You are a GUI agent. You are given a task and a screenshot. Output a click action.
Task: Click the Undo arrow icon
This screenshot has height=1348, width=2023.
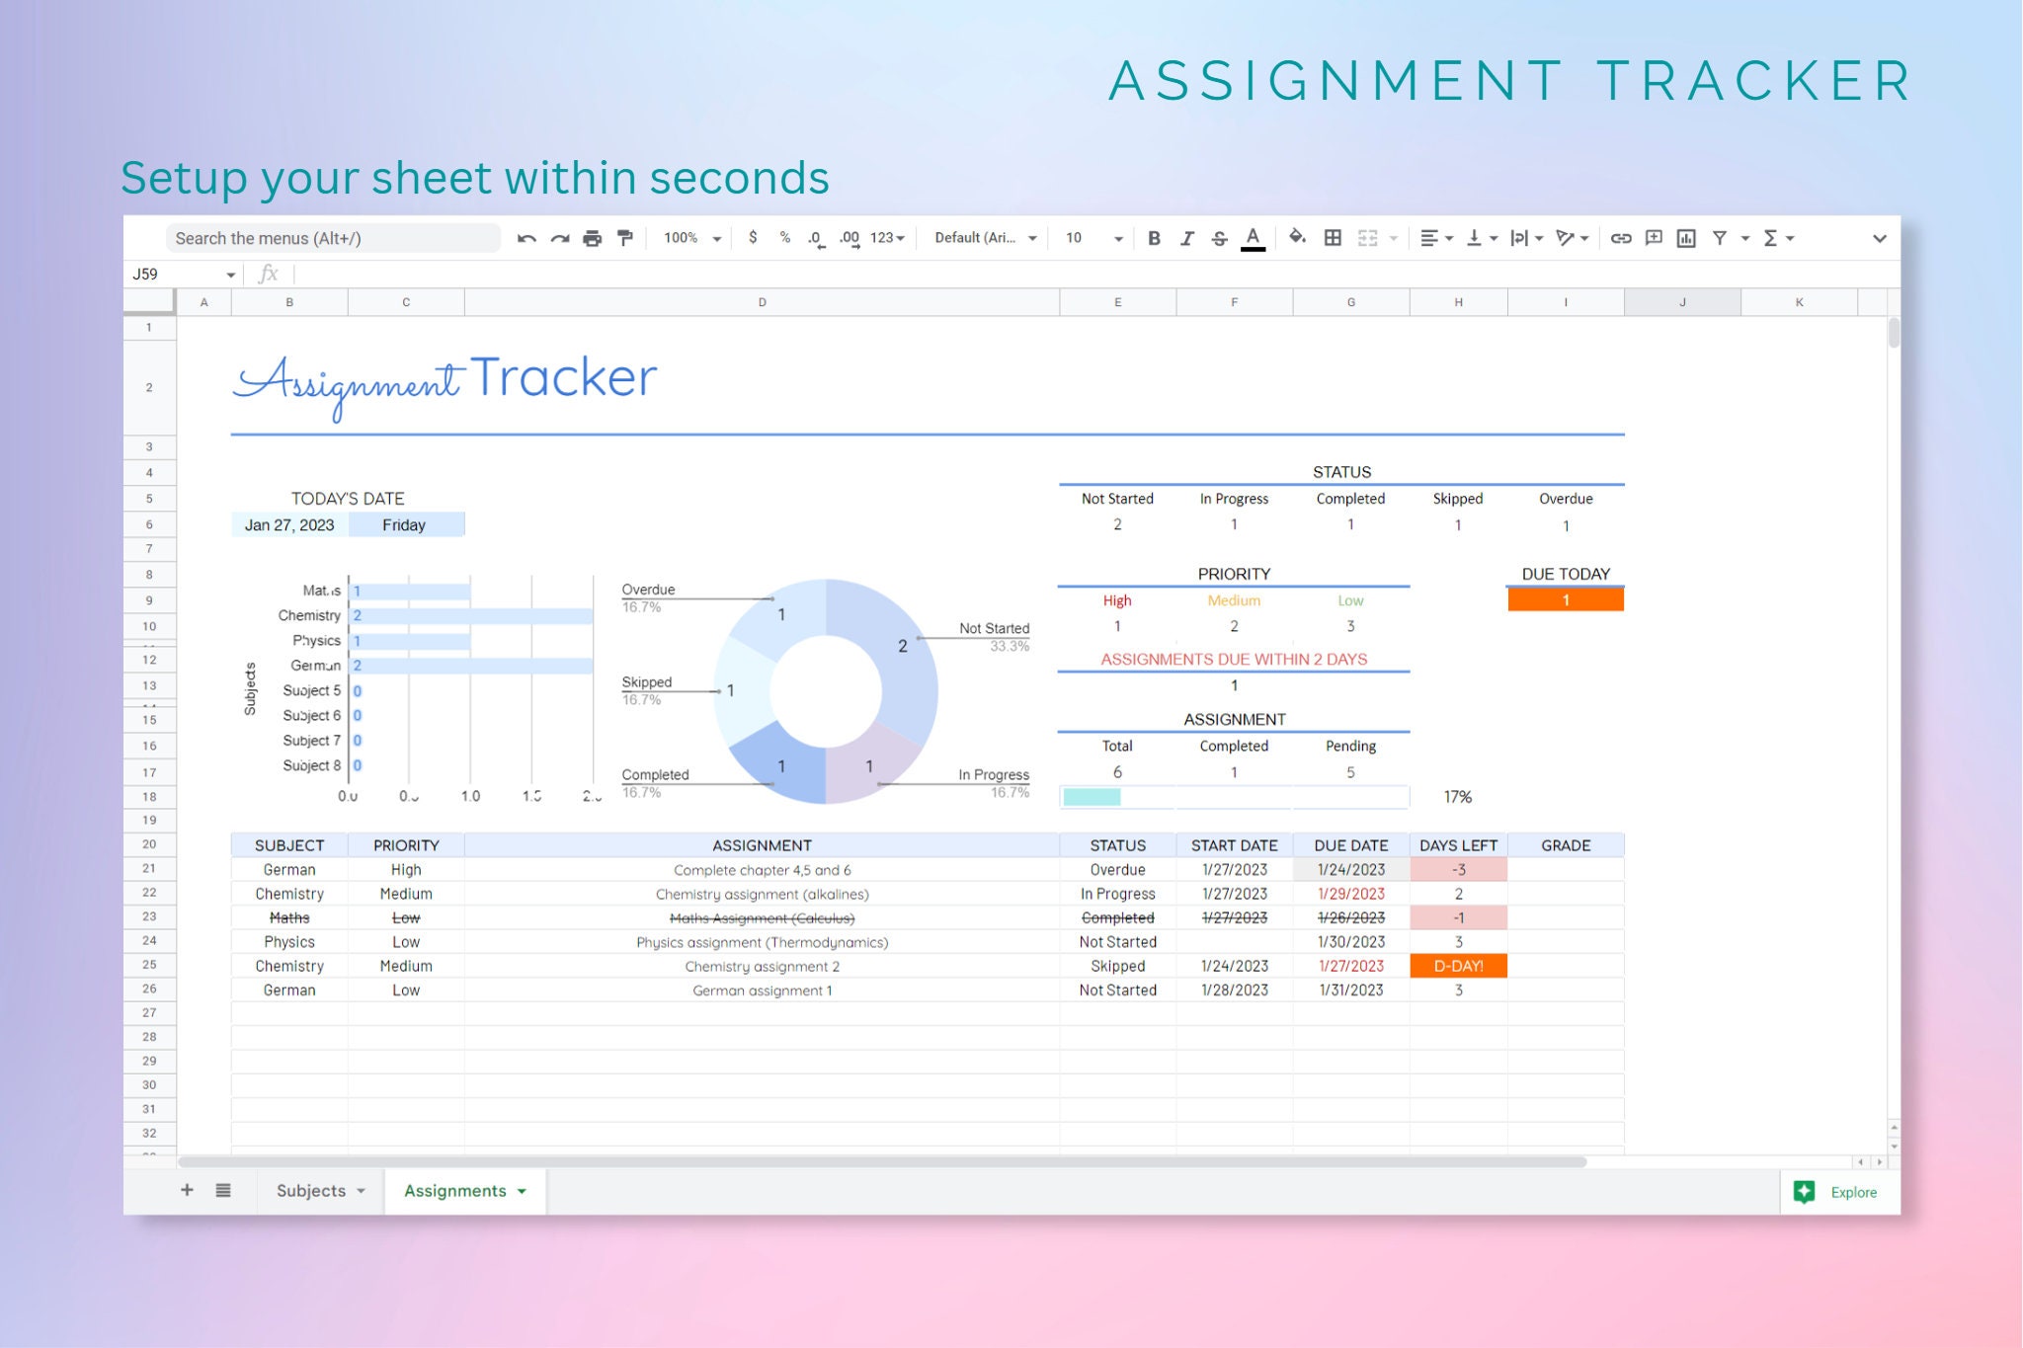(x=526, y=238)
